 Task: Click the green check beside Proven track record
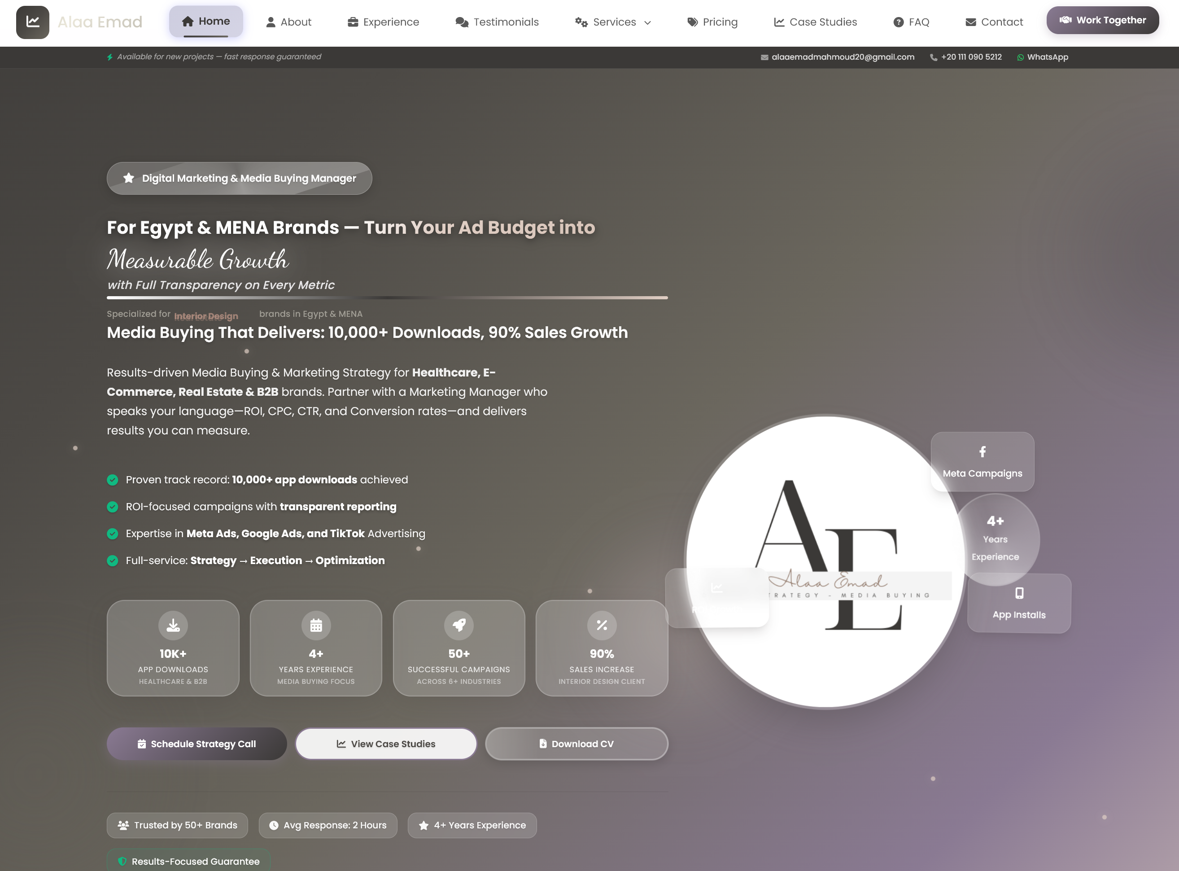click(x=112, y=480)
